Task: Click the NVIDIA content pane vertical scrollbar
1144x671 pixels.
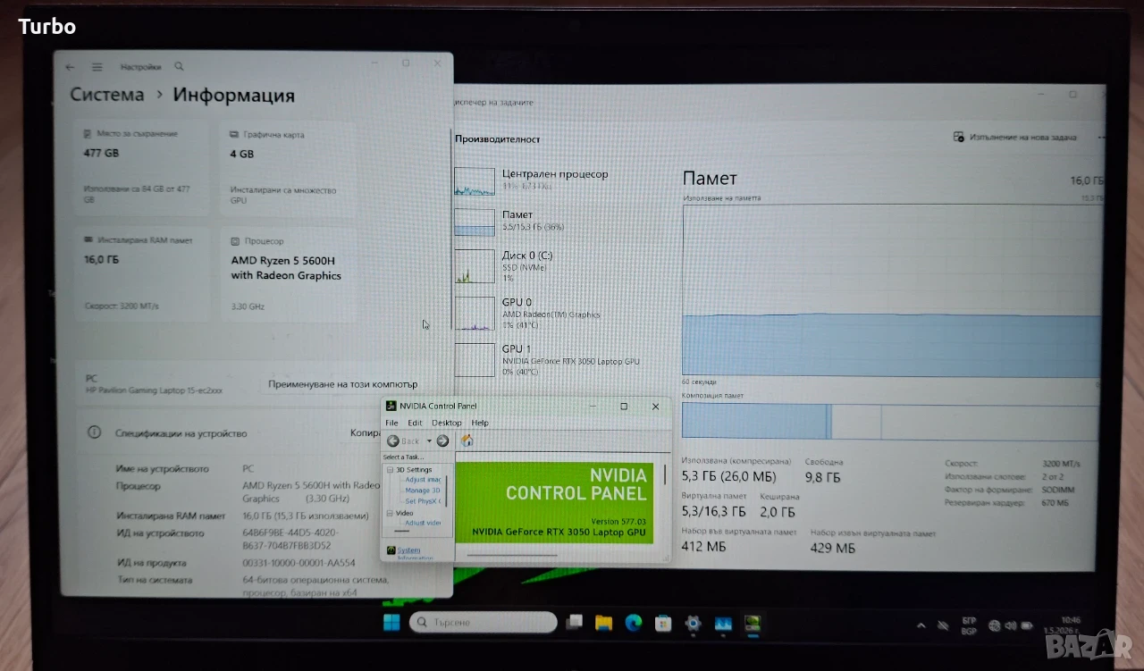Action: [666, 474]
